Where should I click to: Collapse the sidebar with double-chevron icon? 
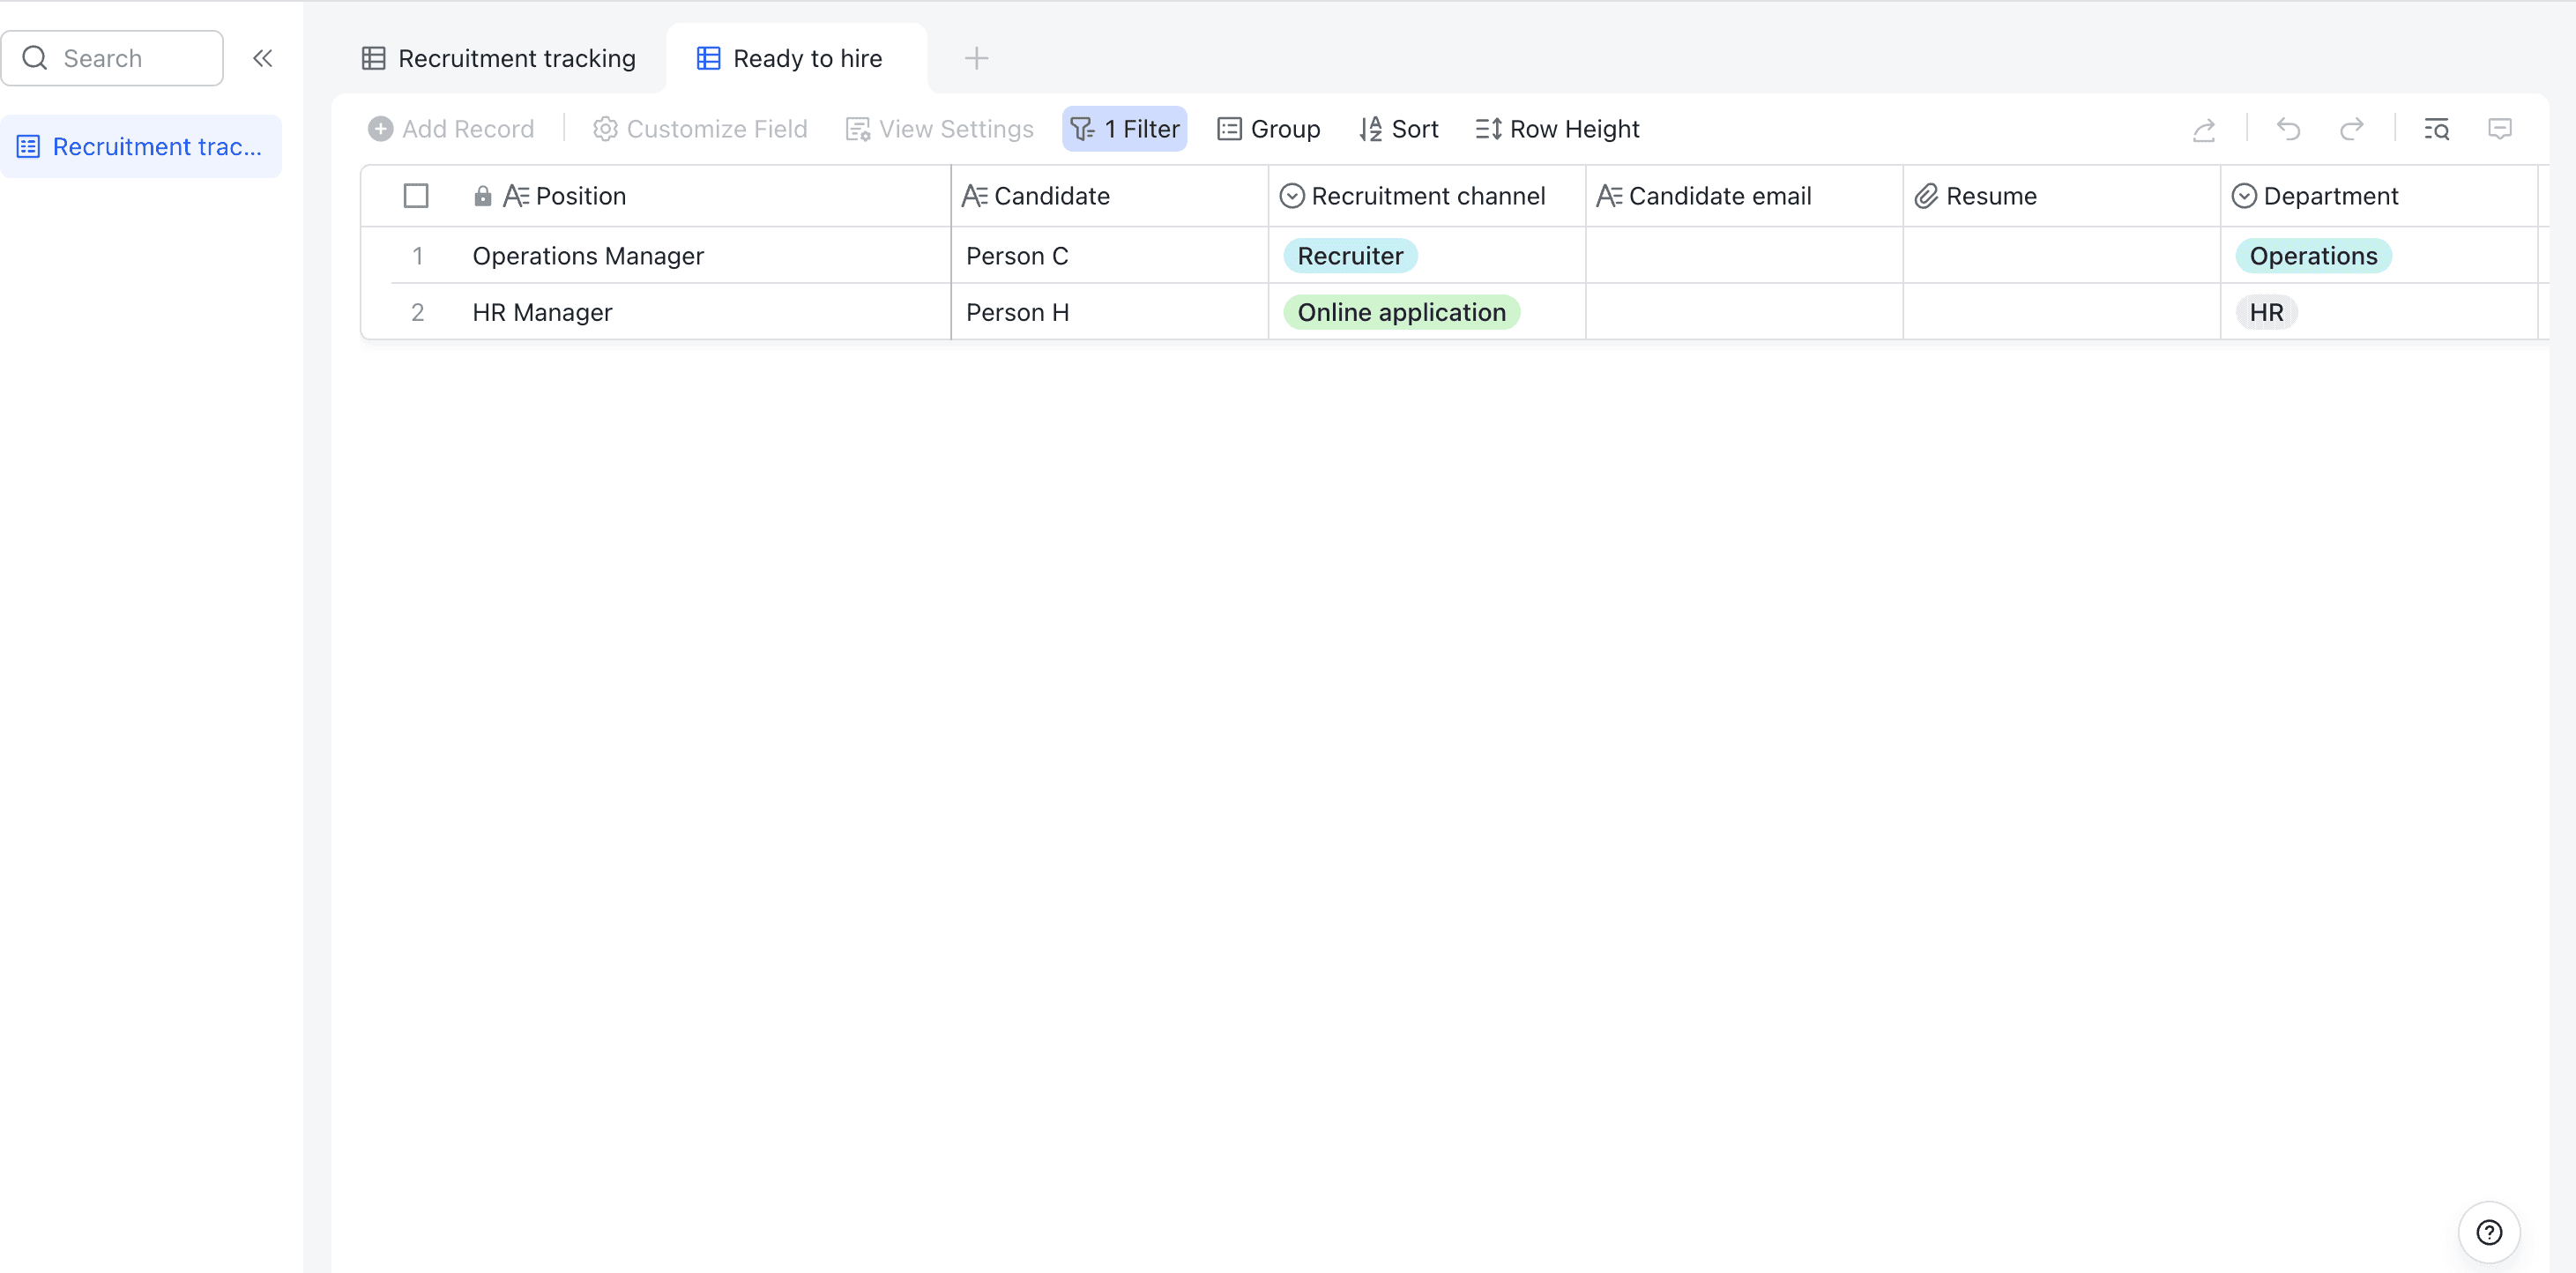263,58
